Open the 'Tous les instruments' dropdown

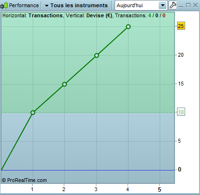click(76, 5)
